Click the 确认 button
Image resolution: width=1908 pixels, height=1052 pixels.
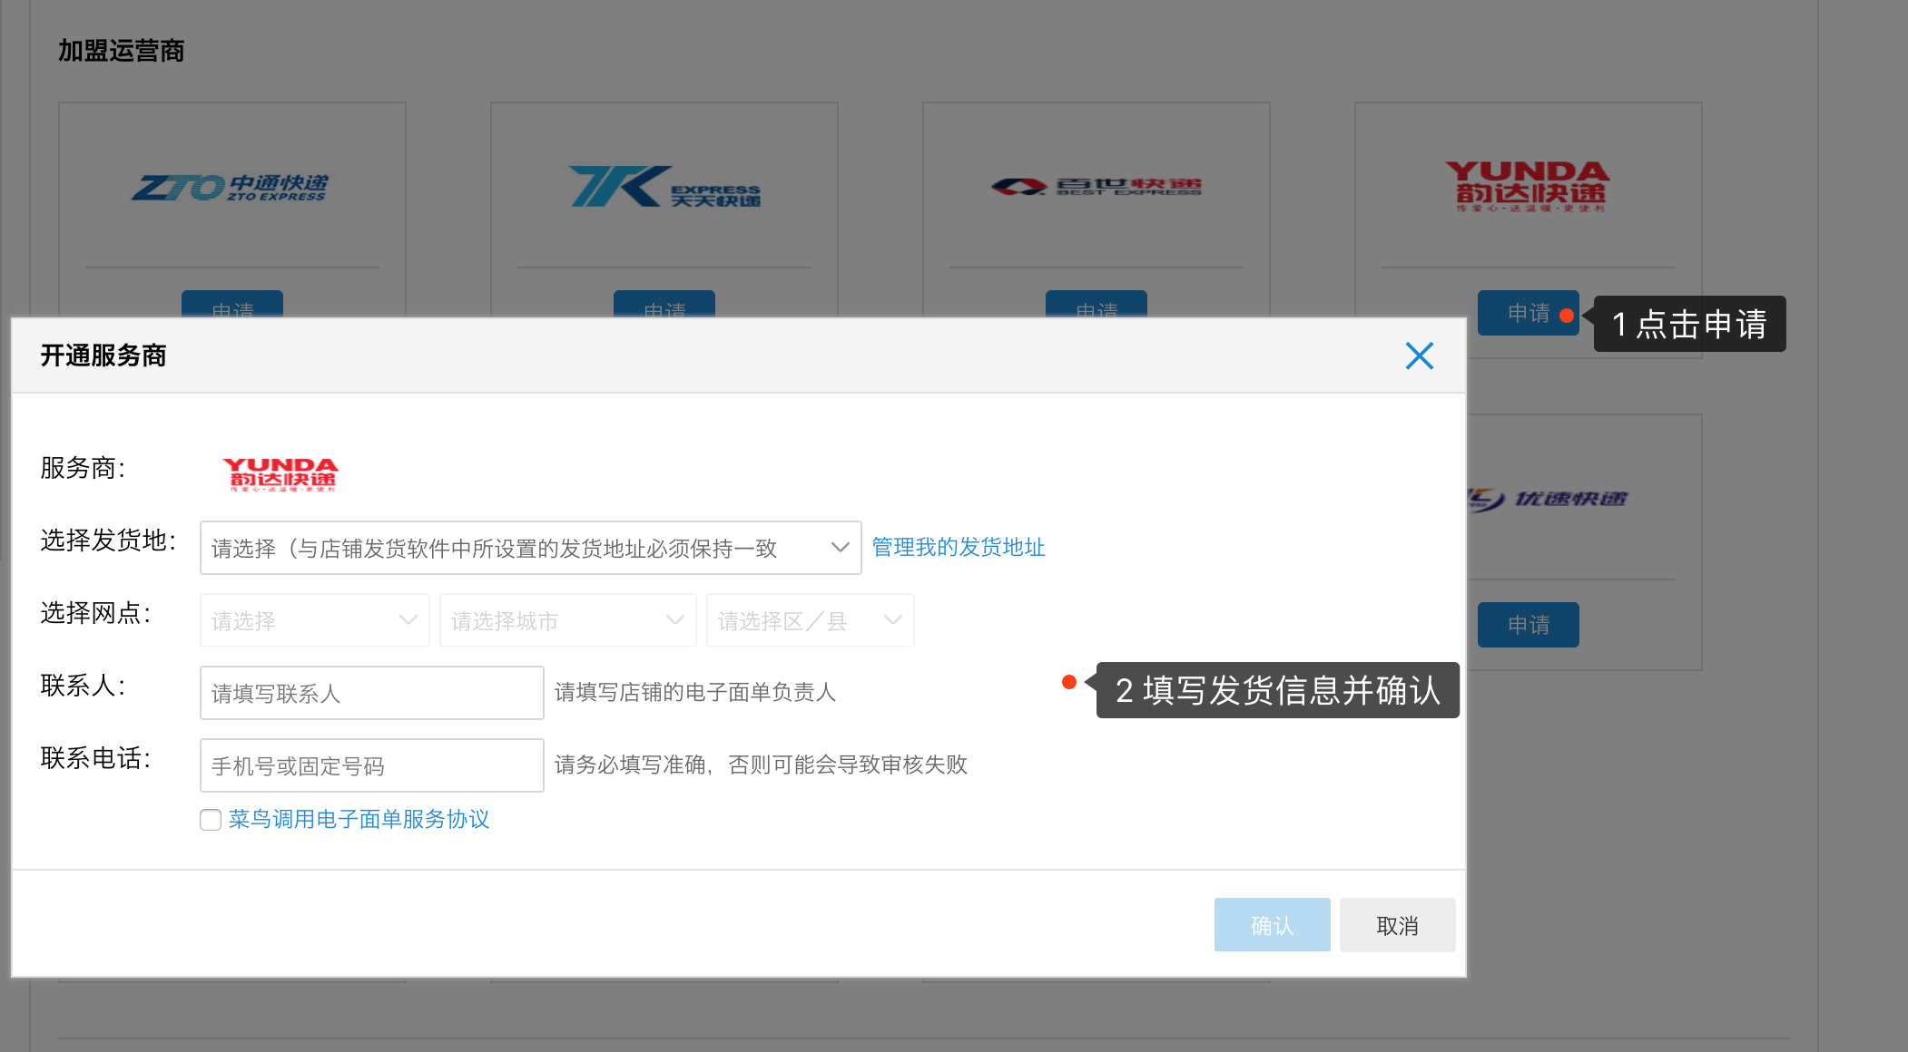[1272, 925]
